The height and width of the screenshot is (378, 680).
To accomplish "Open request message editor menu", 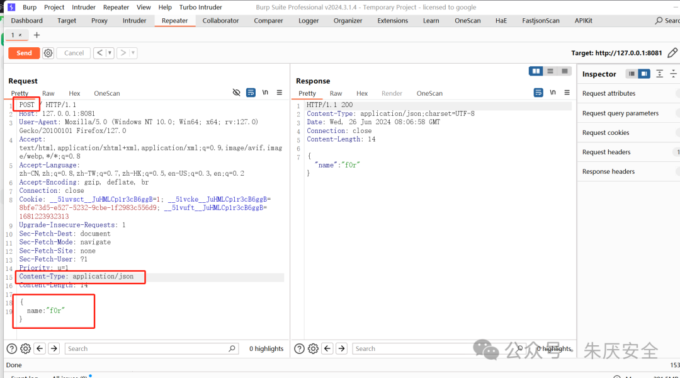I will 280,93.
